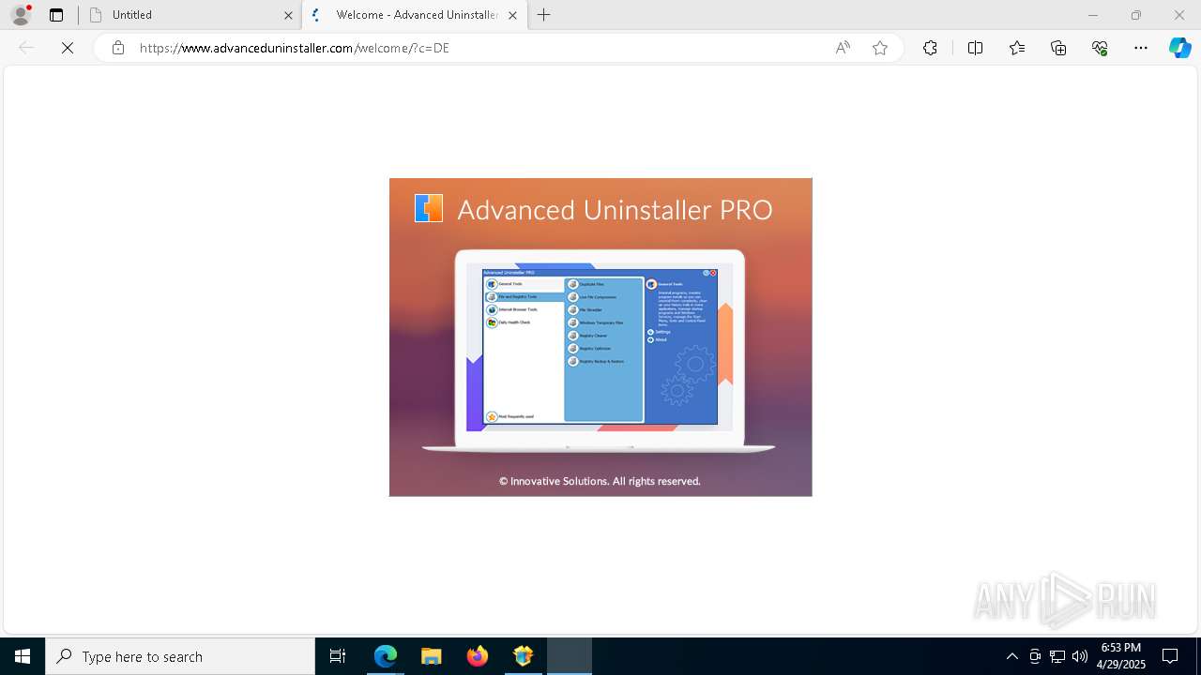Open the network status tray icon
Viewport: 1201px width, 675px height.
tap(1057, 656)
